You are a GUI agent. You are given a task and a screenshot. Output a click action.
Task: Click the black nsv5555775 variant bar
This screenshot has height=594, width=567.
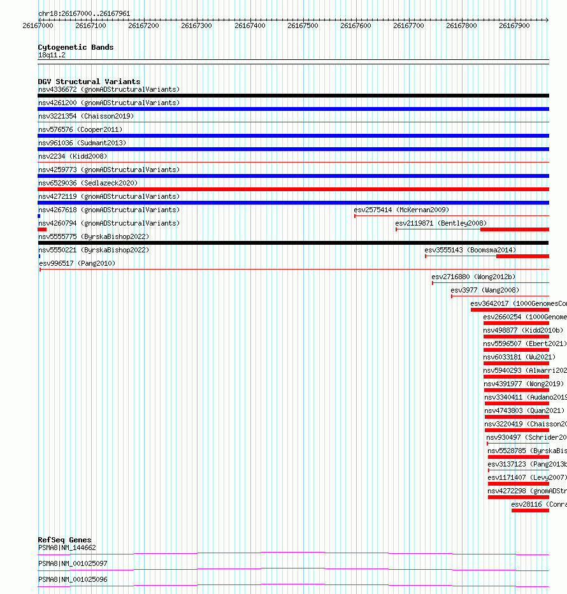point(294,243)
